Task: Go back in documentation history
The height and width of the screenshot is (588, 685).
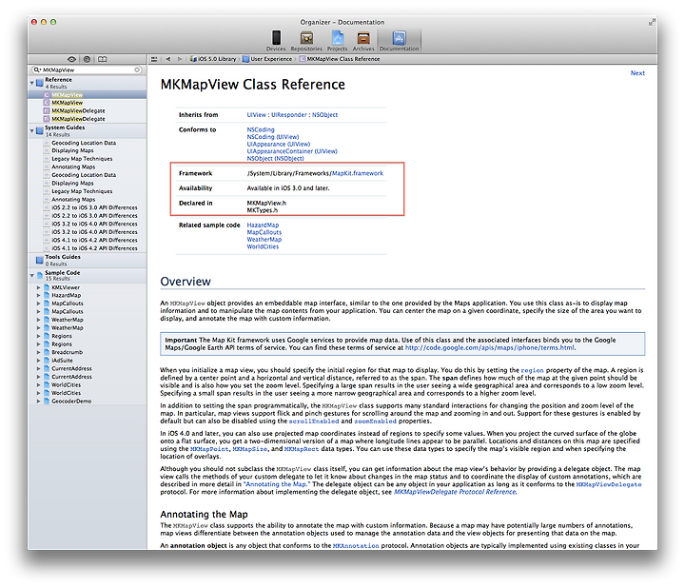Action: point(168,59)
